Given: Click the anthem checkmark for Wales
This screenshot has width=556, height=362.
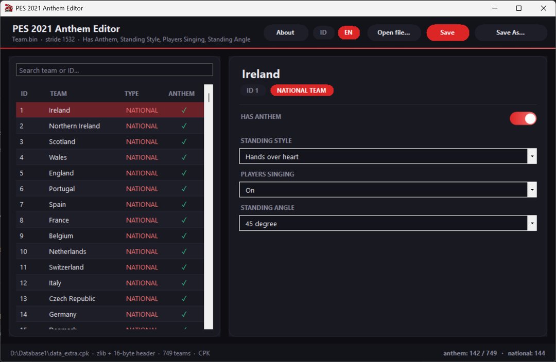Looking at the screenshot, I should click(184, 157).
